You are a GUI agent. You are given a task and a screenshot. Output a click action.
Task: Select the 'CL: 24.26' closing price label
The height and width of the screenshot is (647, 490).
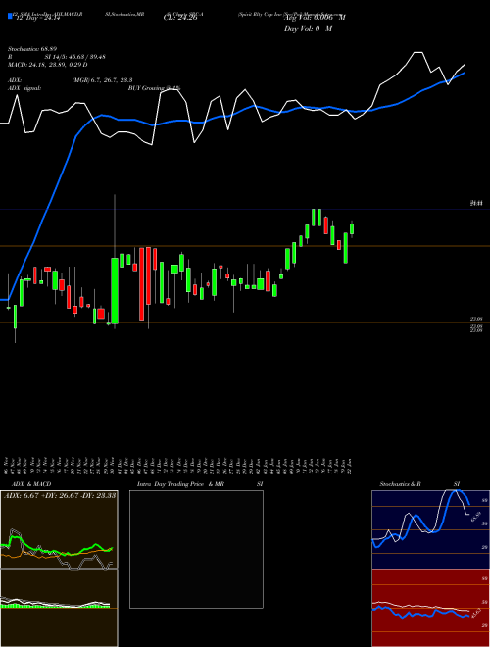coord(180,18)
